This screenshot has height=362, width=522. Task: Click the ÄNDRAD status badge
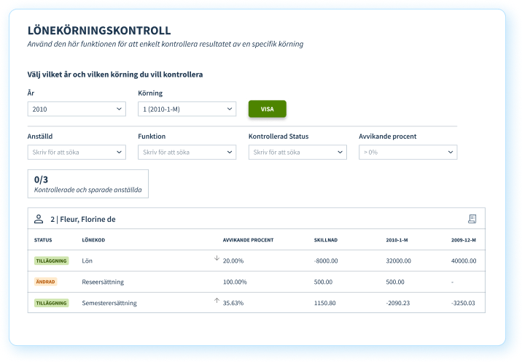[x=46, y=282]
